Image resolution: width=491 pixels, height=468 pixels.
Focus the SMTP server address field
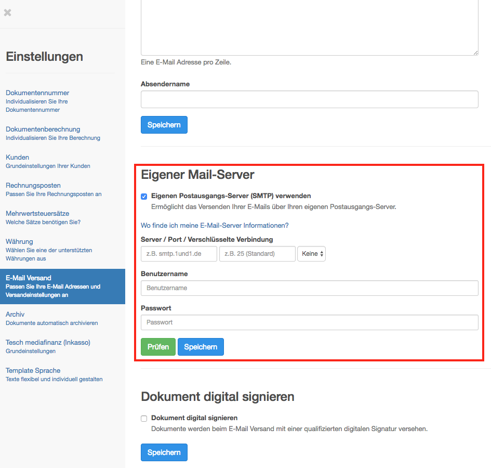tap(179, 254)
